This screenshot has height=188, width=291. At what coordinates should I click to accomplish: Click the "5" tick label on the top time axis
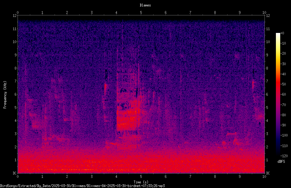click(x=141, y=13)
